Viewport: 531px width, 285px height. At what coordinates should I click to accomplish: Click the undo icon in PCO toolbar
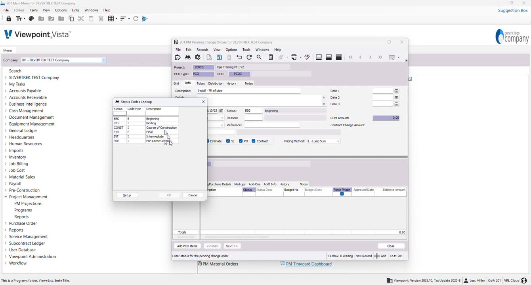click(x=239, y=57)
